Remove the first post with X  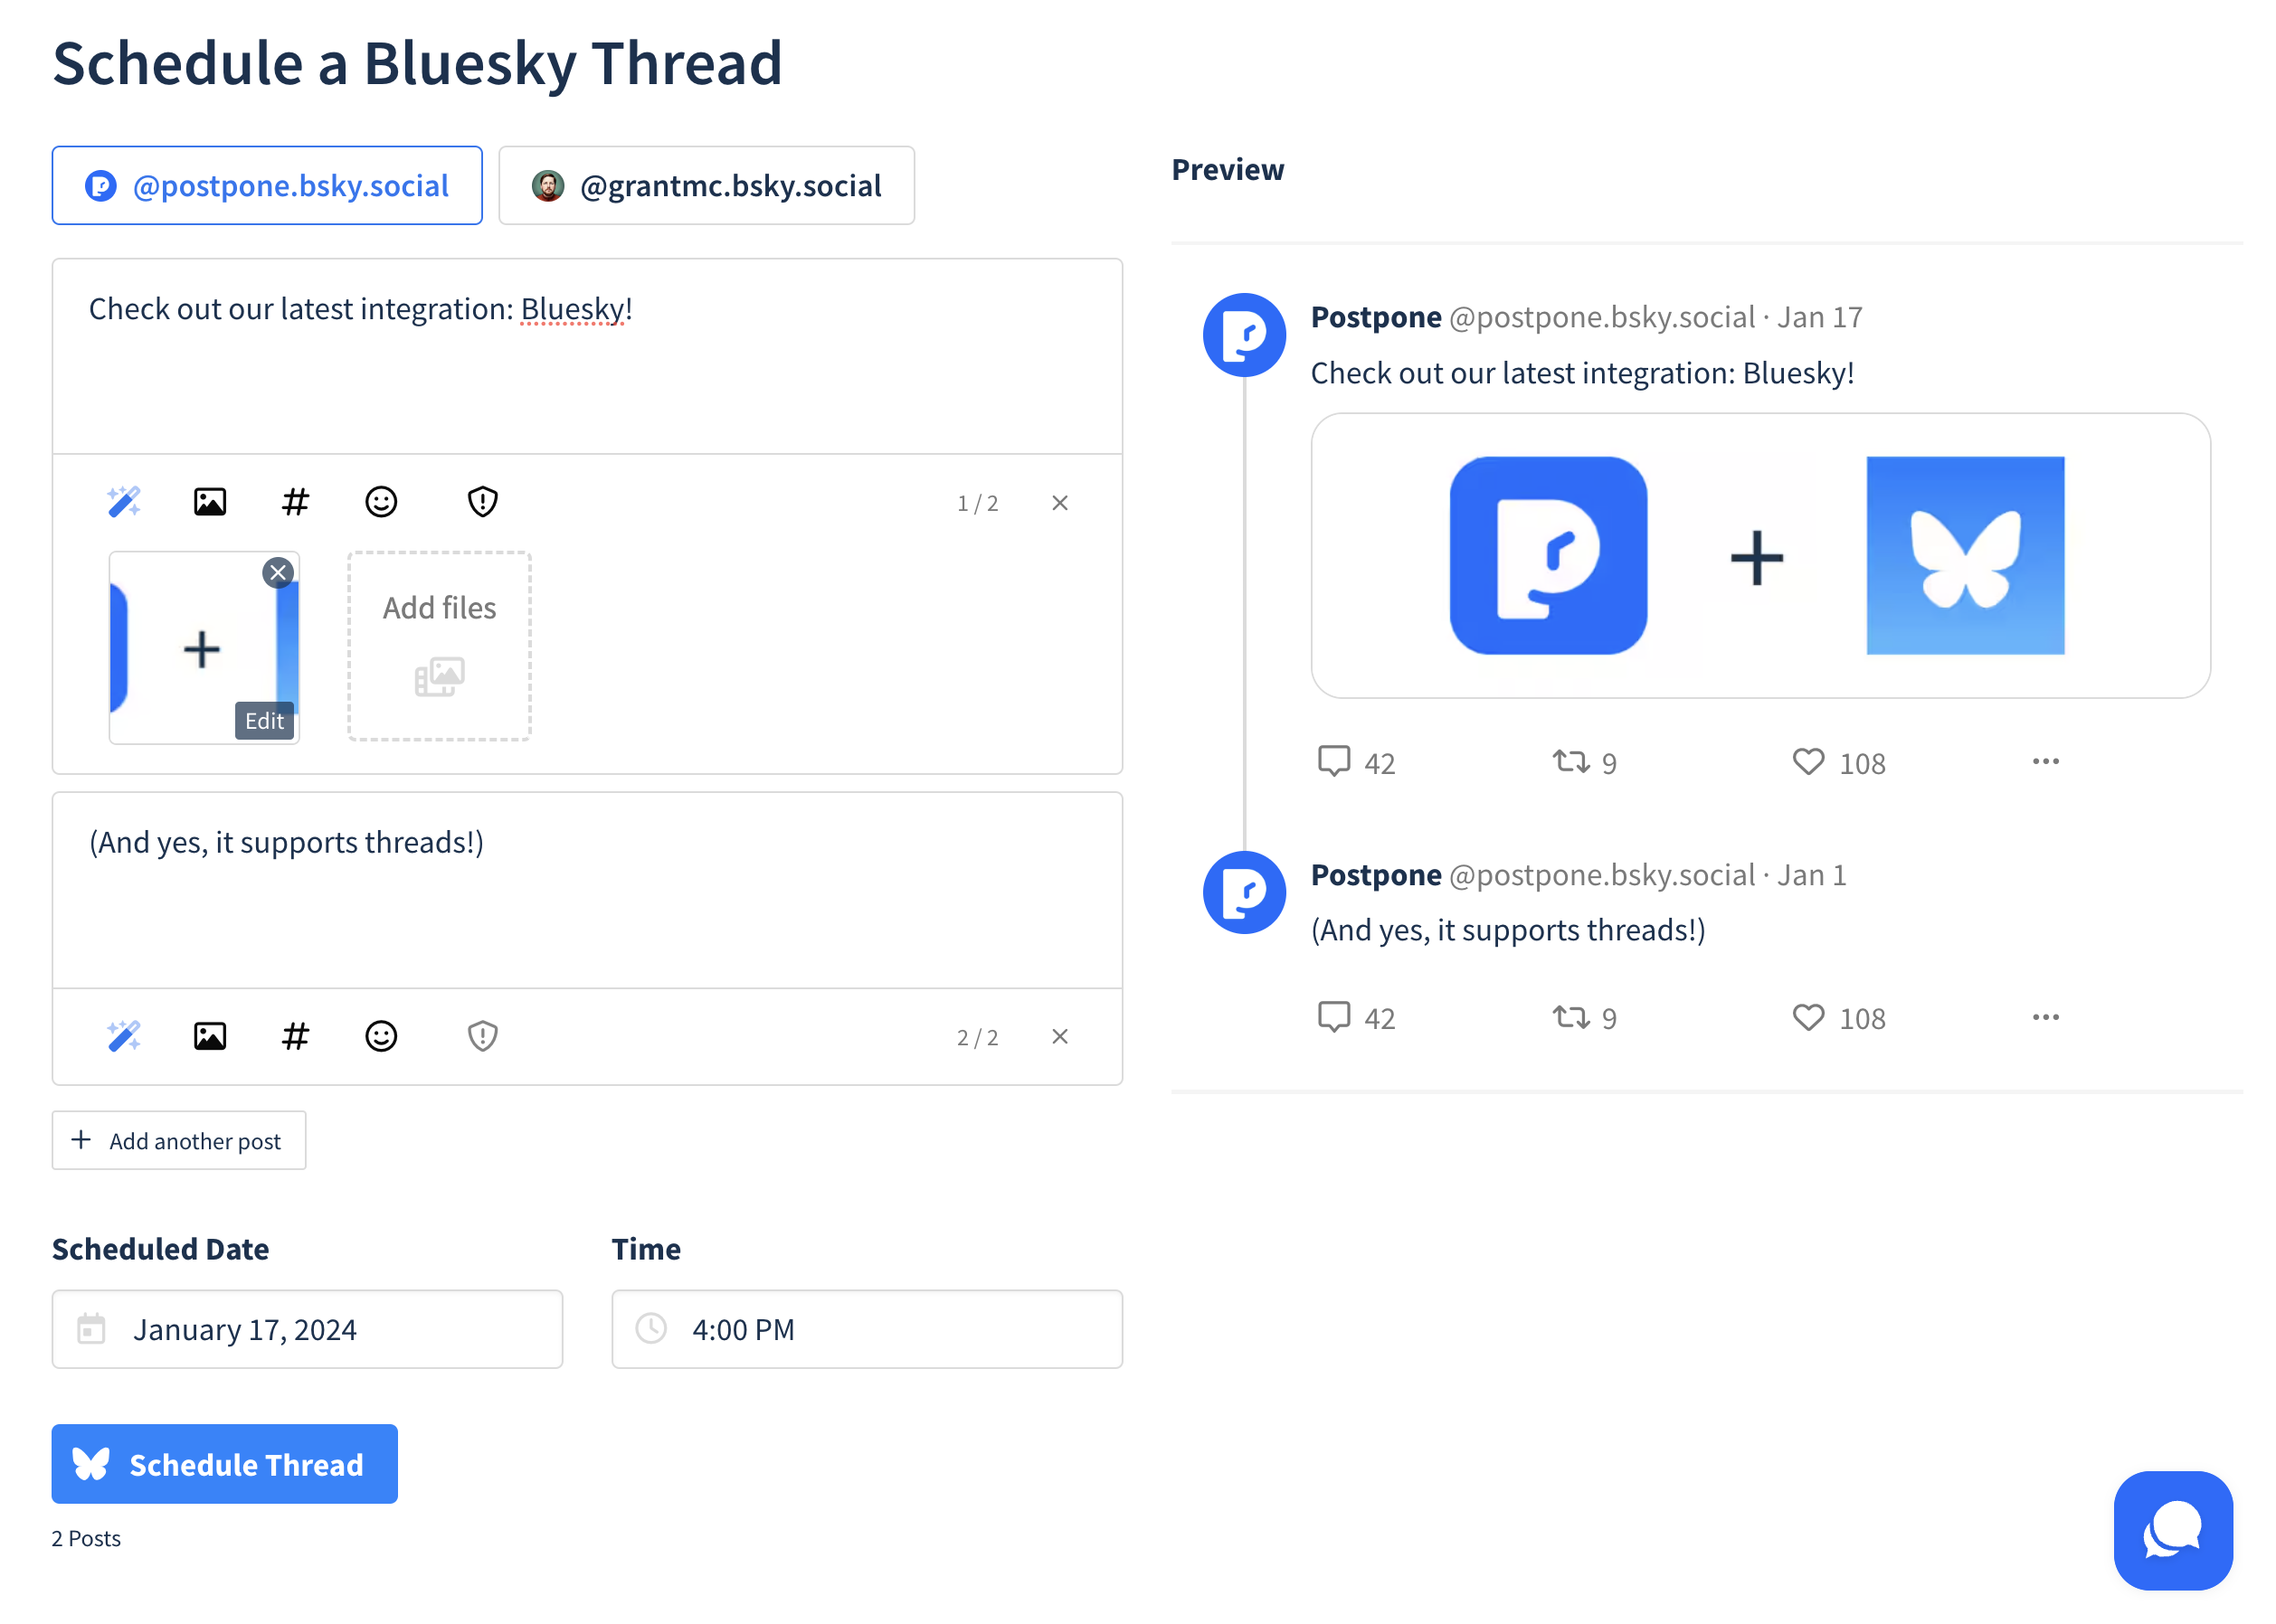1059,503
